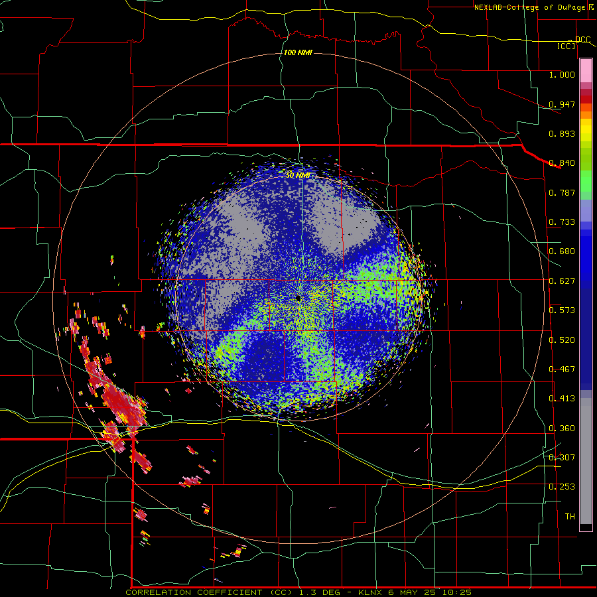This screenshot has height=597, width=597.
Task: Click the 0.840 scale value
Action: pyautogui.click(x=562, y=163)
